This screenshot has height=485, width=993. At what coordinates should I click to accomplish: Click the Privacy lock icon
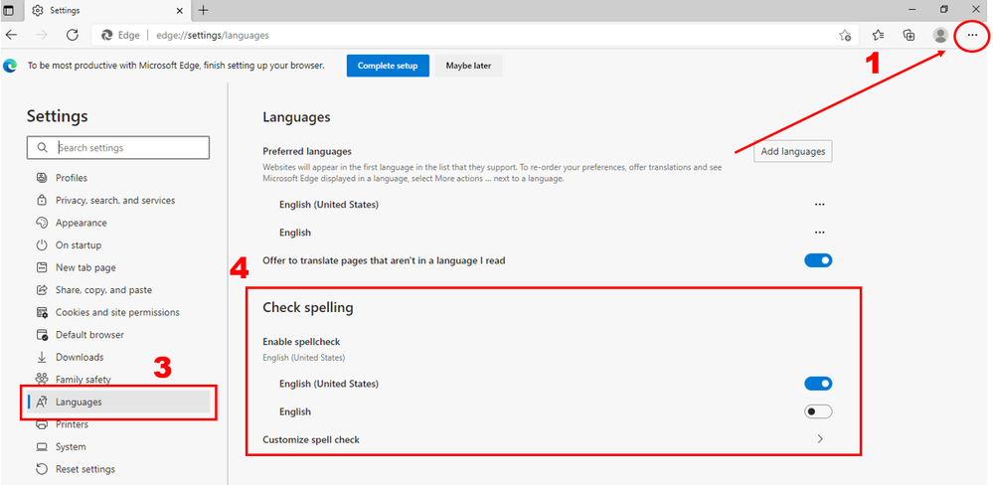(42, 200)
